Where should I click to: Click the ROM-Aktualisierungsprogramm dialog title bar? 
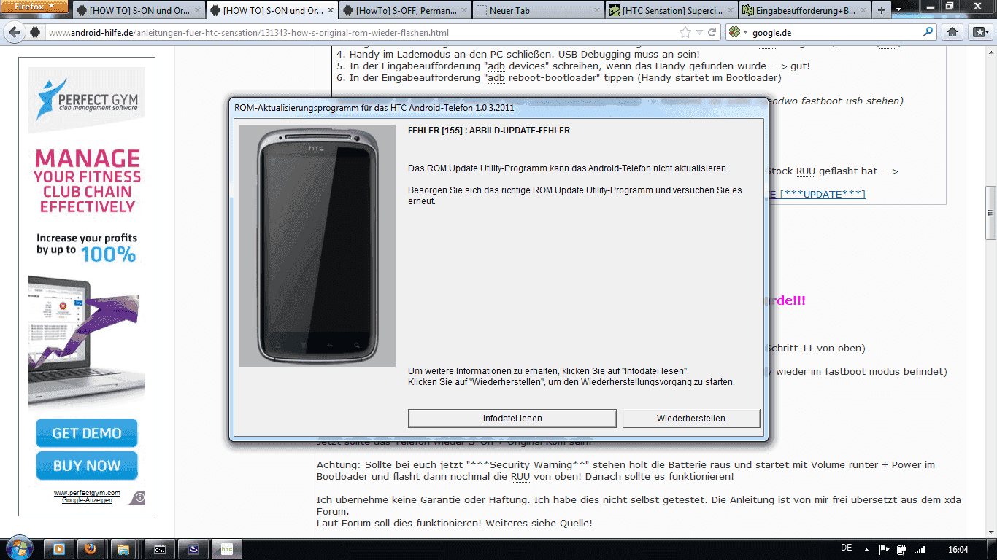click(498, 108)
